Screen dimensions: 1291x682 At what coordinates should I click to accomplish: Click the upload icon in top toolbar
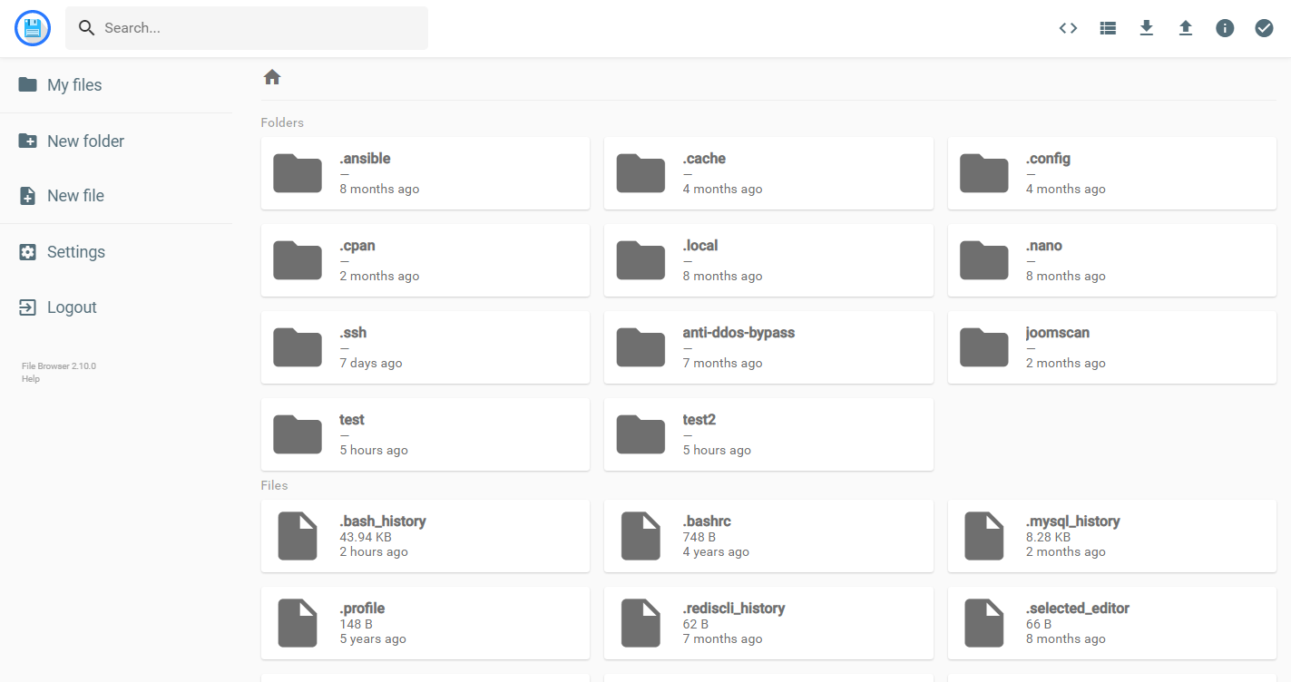point(1186,28)
